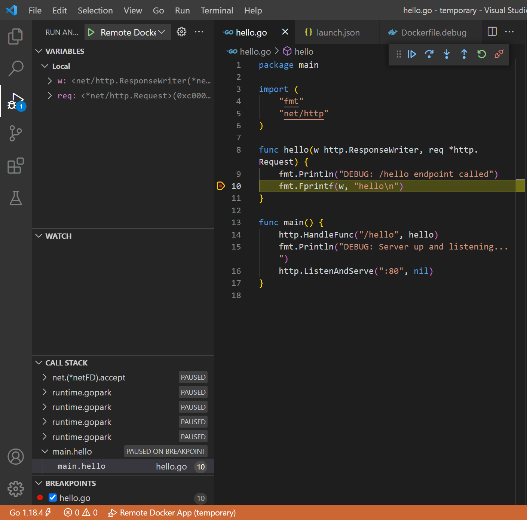This screenshot has width=527, height=520.
Task: Split the editor to the right
Action: 492,31
